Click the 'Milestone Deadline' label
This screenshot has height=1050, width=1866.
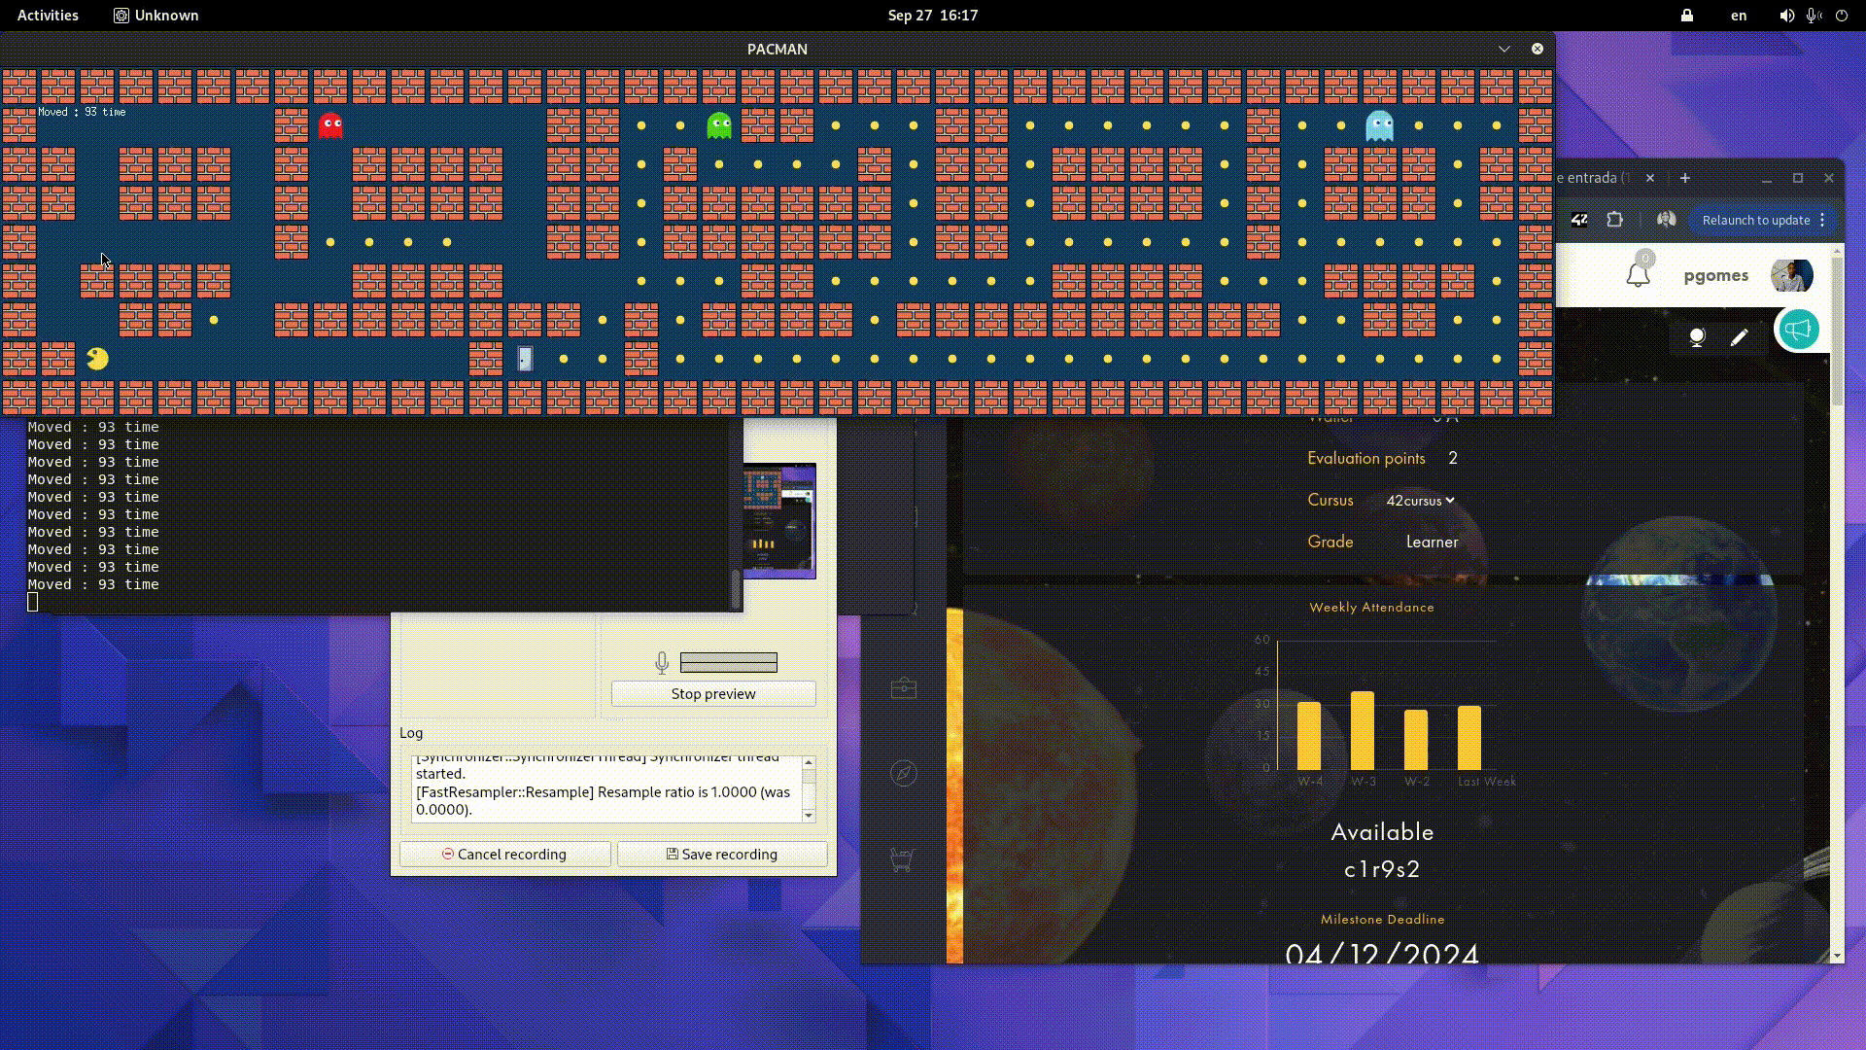point(1382,920)
